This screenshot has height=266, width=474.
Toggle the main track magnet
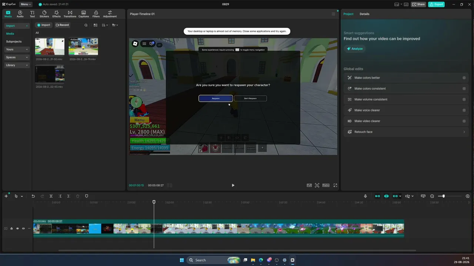377,196
